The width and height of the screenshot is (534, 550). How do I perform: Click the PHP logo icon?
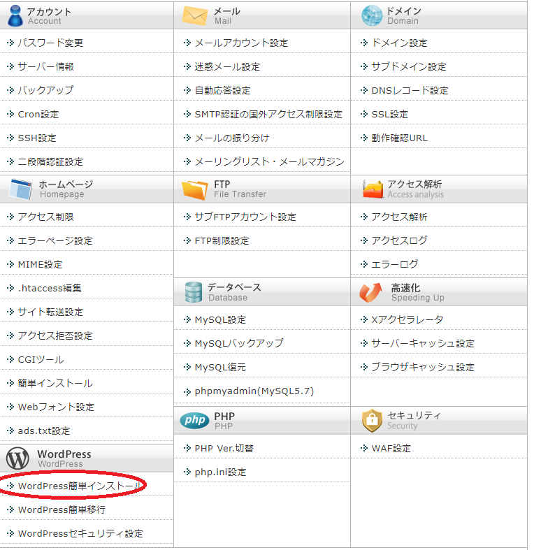pos(195,420)
